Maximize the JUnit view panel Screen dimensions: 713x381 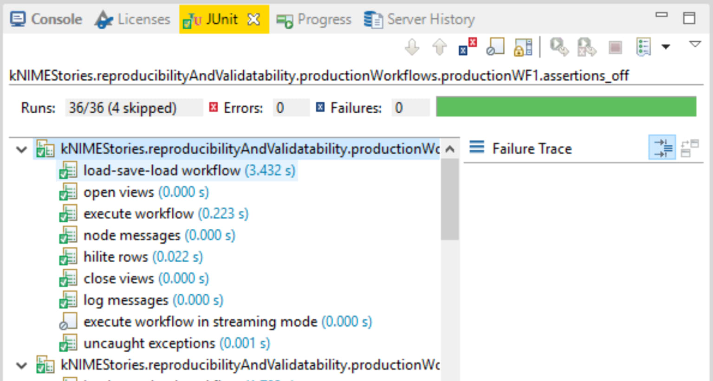tap(689, 18)
